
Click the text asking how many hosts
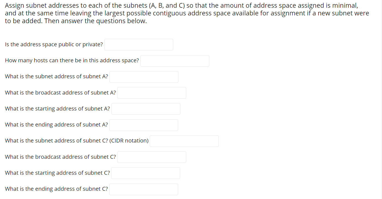72,60
